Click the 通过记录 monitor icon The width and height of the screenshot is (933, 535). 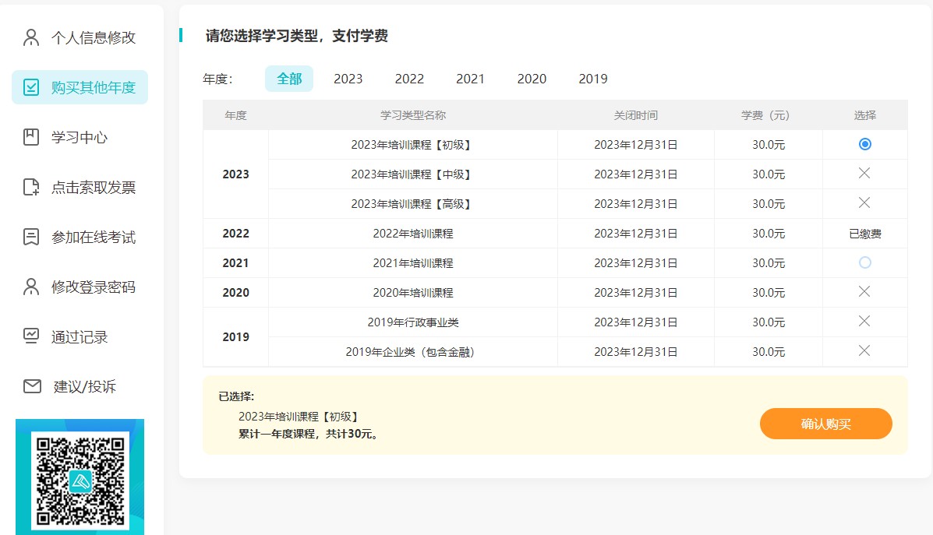[31, 336]
